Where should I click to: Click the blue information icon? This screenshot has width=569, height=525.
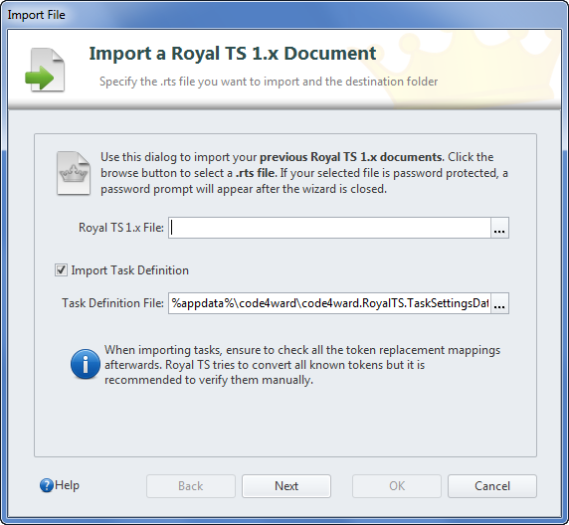[x=86, y=364]
